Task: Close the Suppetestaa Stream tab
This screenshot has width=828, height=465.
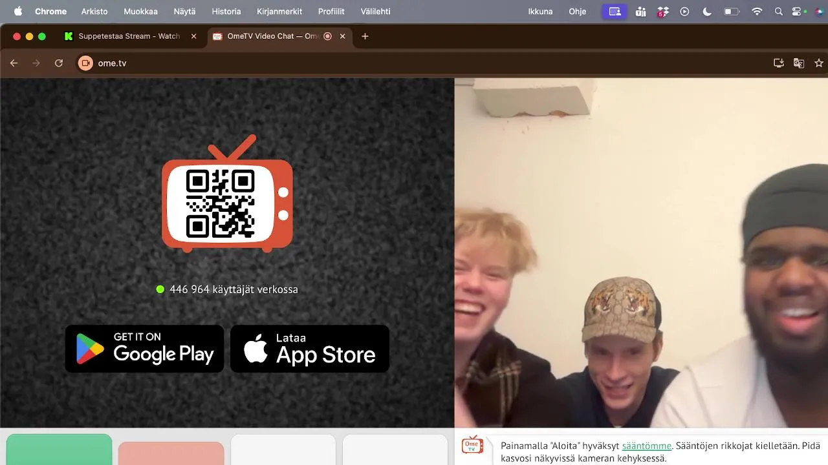Action: [193, 36]
